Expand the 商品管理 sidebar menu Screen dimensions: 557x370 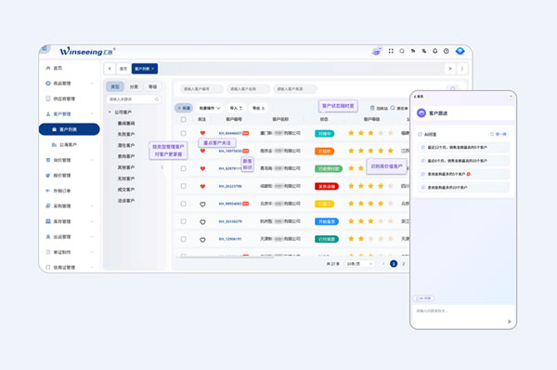coord(92,84)
